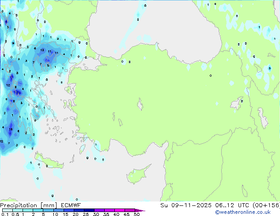Click the 0.1–0.5 mm legend color swatch
This screenshot has width=280, height=216.
tap(8, 210)
